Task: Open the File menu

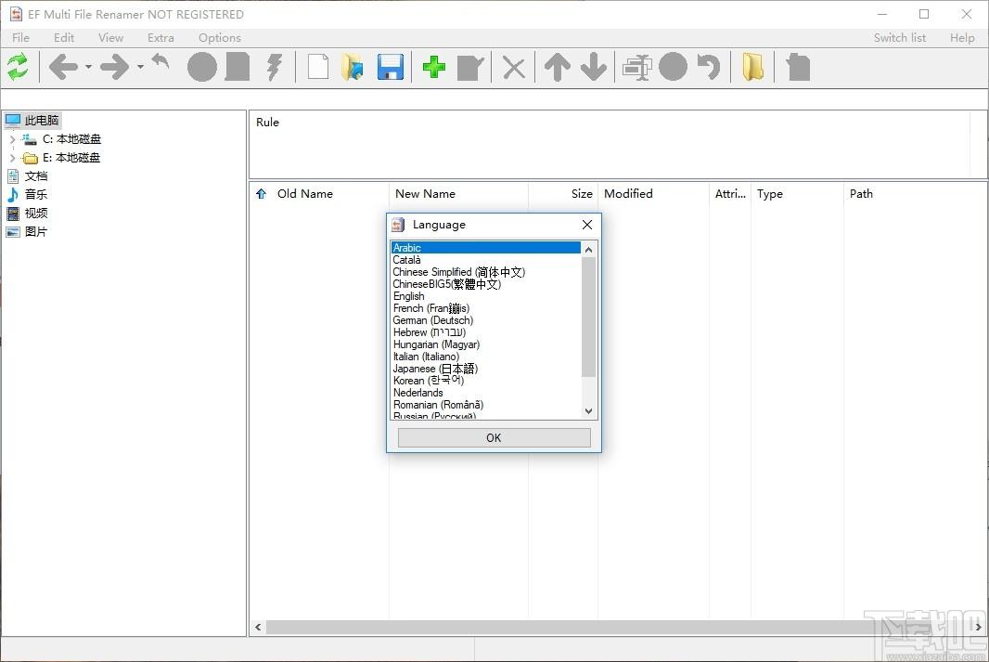Action: (20, 38)
